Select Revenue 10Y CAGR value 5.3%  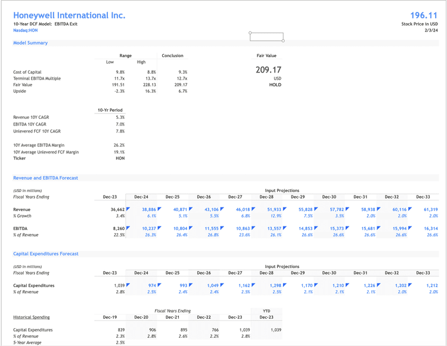pyautogui.click(x=120, y=118)
